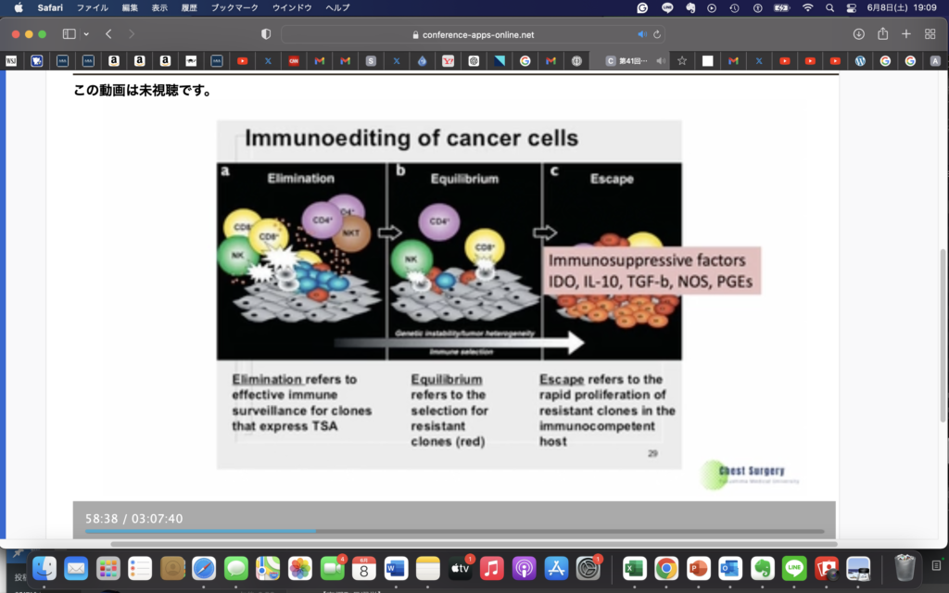
Task: Show the tab overview grid
Action: click(x=930, y=34)
